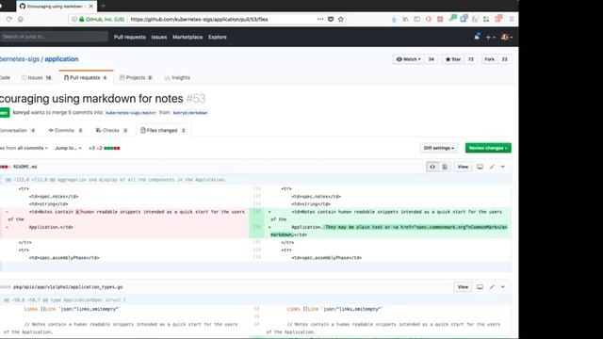Click the browser home icon
Image resolution: width=603 pixels, height=339 pixels.
(21, 19)
